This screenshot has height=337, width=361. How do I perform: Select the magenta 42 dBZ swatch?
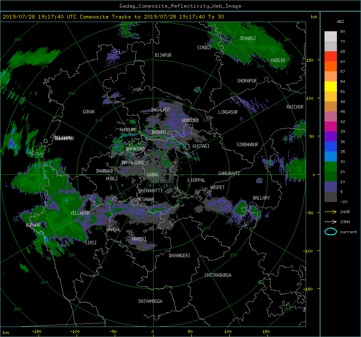tap(331, 126)
